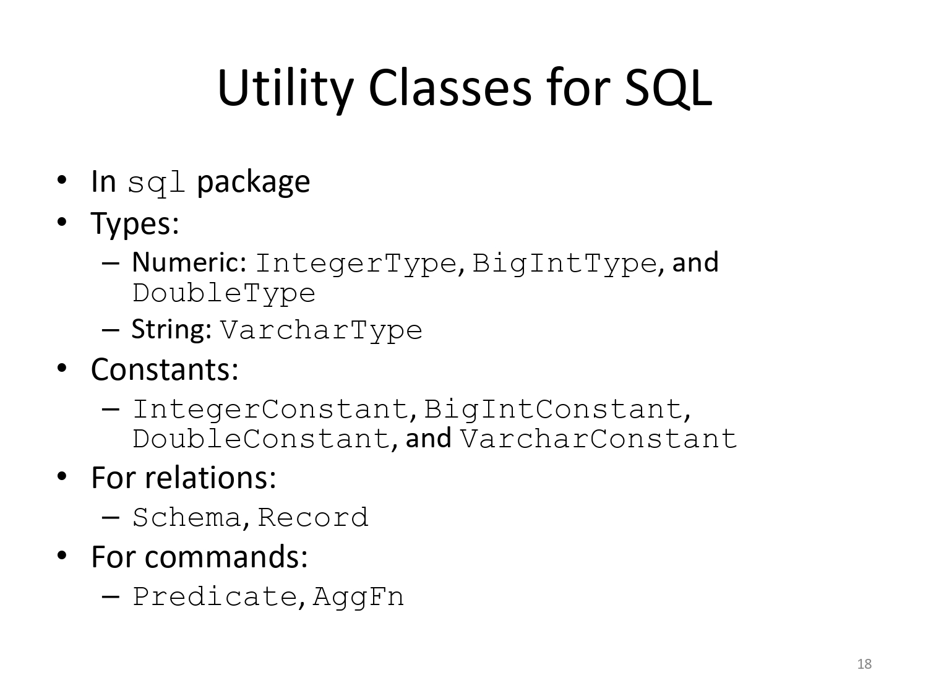Click the "Types:" bullet heading
The height and width of the screenshot is (696, 928).
(x=135, y=223)
